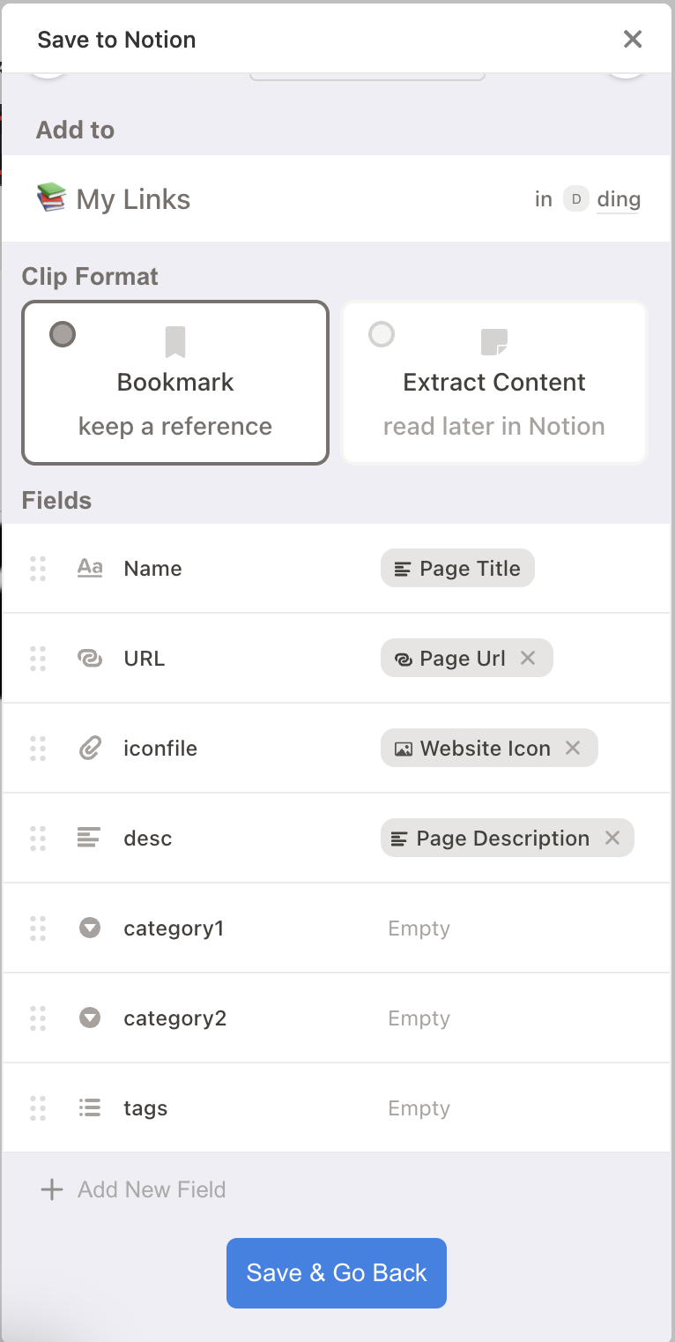Select the Extract Content radio option
Screen dimensions: 675x1342
click(x=382, y=334)
